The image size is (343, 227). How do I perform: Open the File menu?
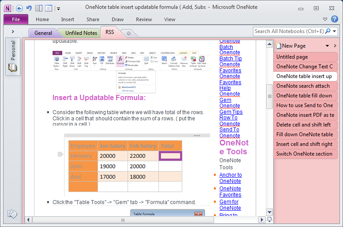tap(16, 19)
